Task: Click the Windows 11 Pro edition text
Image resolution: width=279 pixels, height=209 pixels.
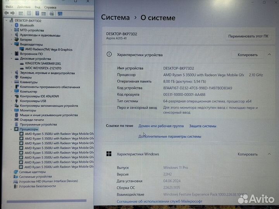Action: tap(176, 168)
